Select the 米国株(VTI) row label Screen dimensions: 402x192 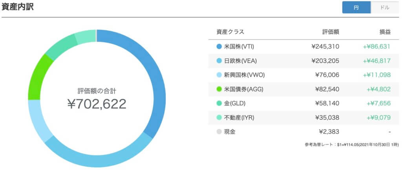[x=239, y=46]
